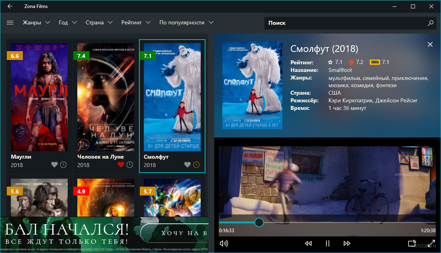Add Маугли to favorites with the heart
This screenshot has width=441, height=253.
click(x=54, y=165)
